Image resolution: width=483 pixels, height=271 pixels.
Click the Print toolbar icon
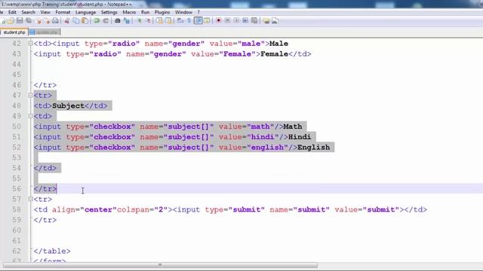(55, 20)
